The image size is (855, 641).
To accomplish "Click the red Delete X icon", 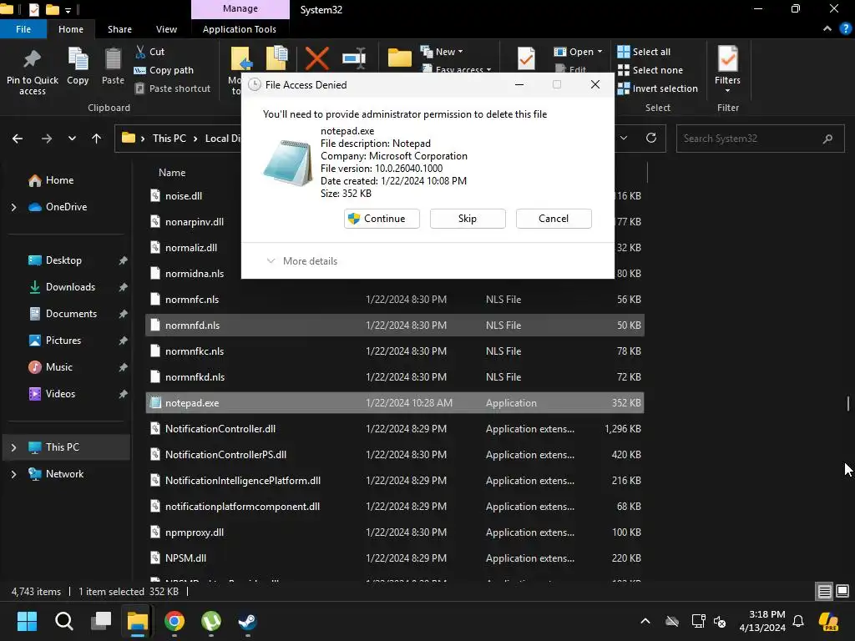I will (x=316, y=58).
